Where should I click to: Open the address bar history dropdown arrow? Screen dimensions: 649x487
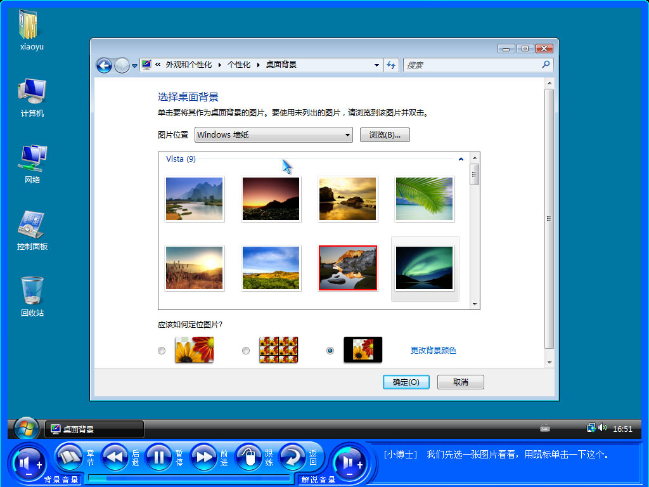376,65
